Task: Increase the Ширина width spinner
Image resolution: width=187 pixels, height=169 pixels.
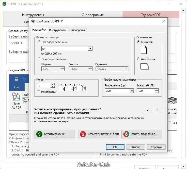Action: tap(63, 68)
